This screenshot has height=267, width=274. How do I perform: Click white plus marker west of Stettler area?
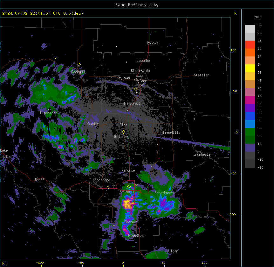click(195, 119)
